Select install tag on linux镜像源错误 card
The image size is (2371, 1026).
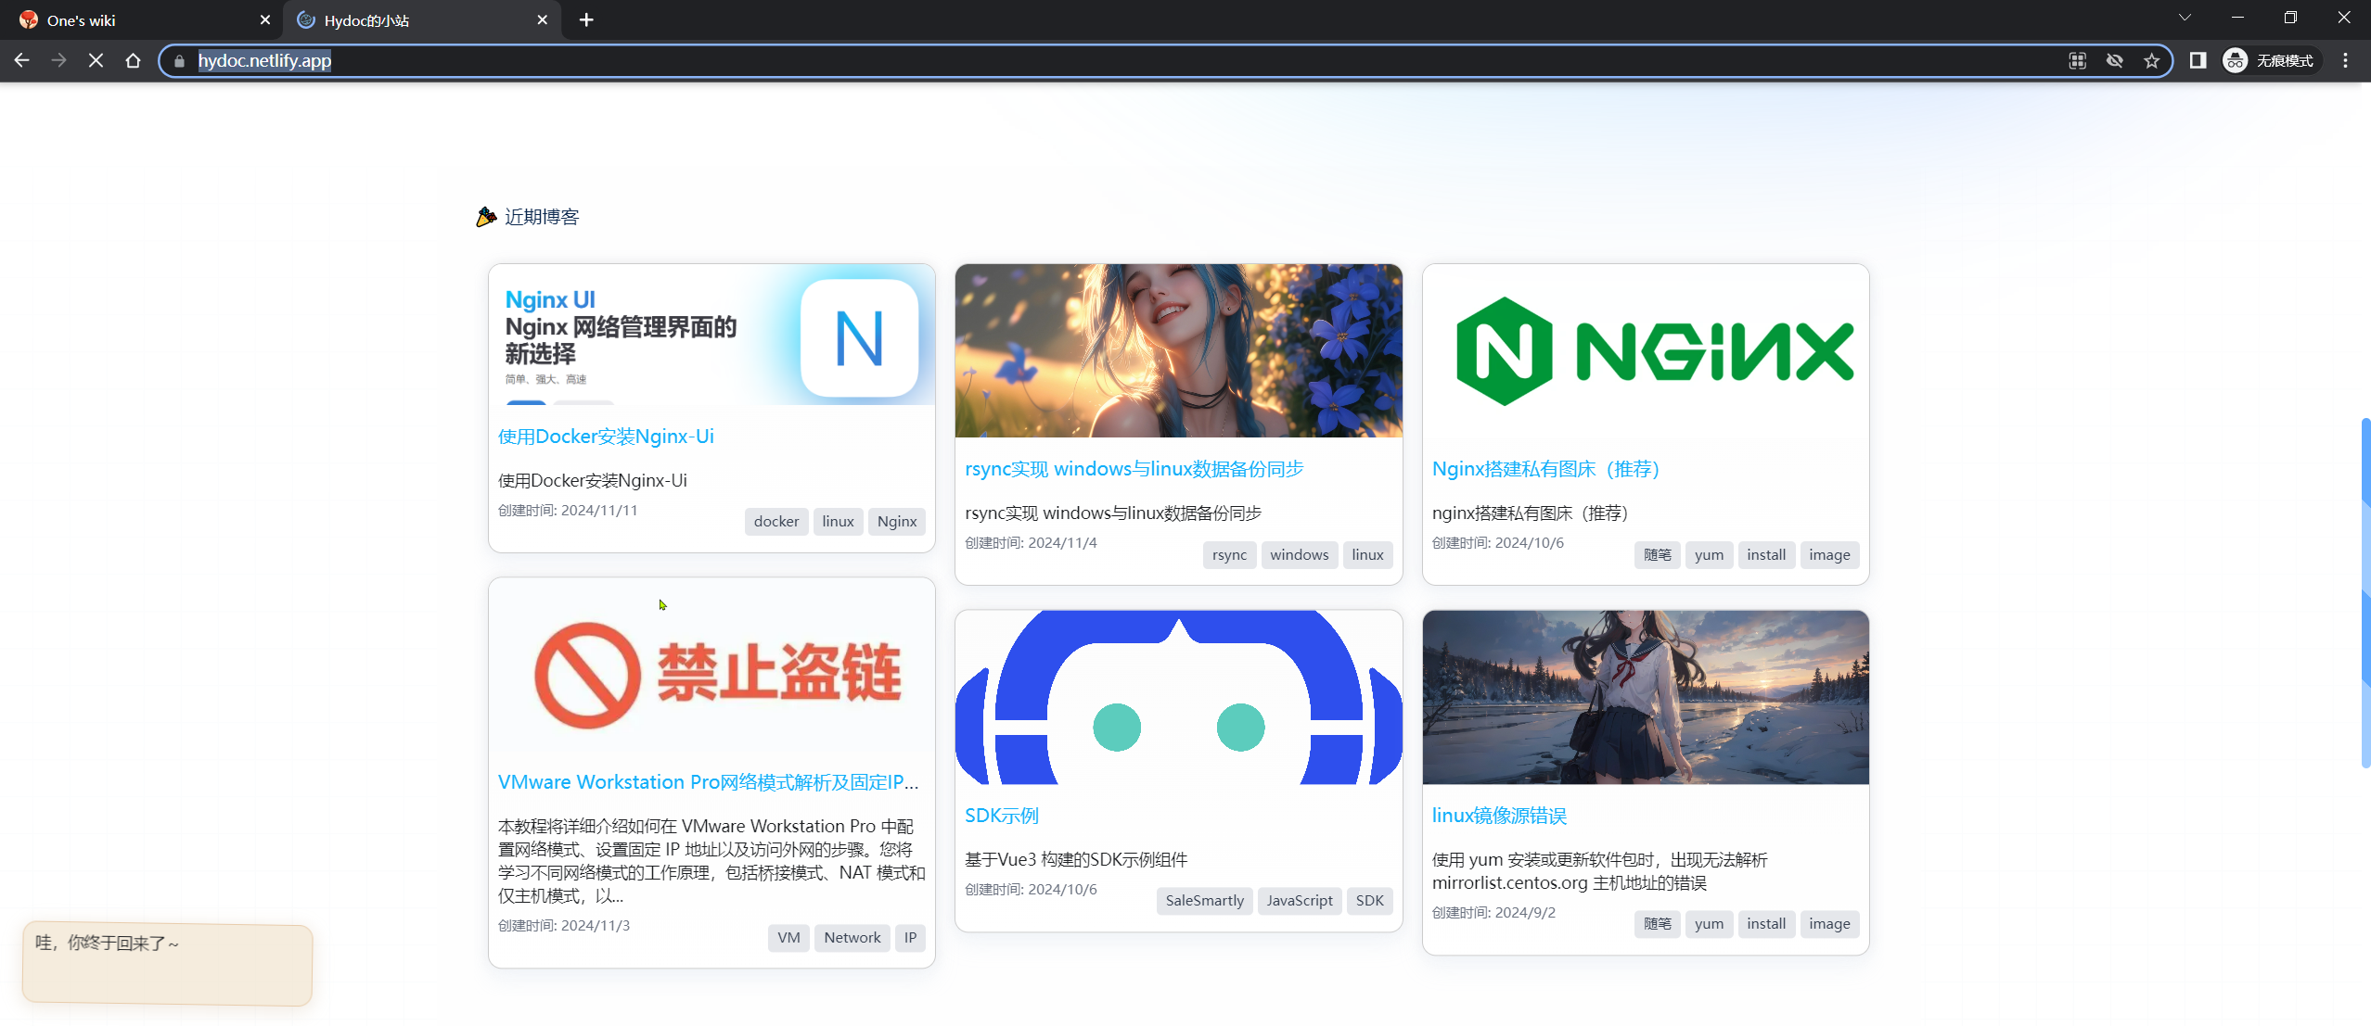tap(1766, 924)
